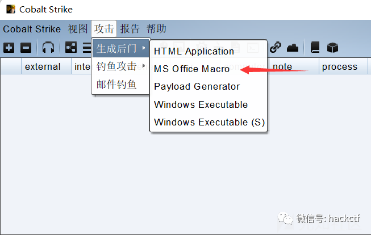Open the book Help icon
This screenshot has height=235, width=371.
coord(315,48)
